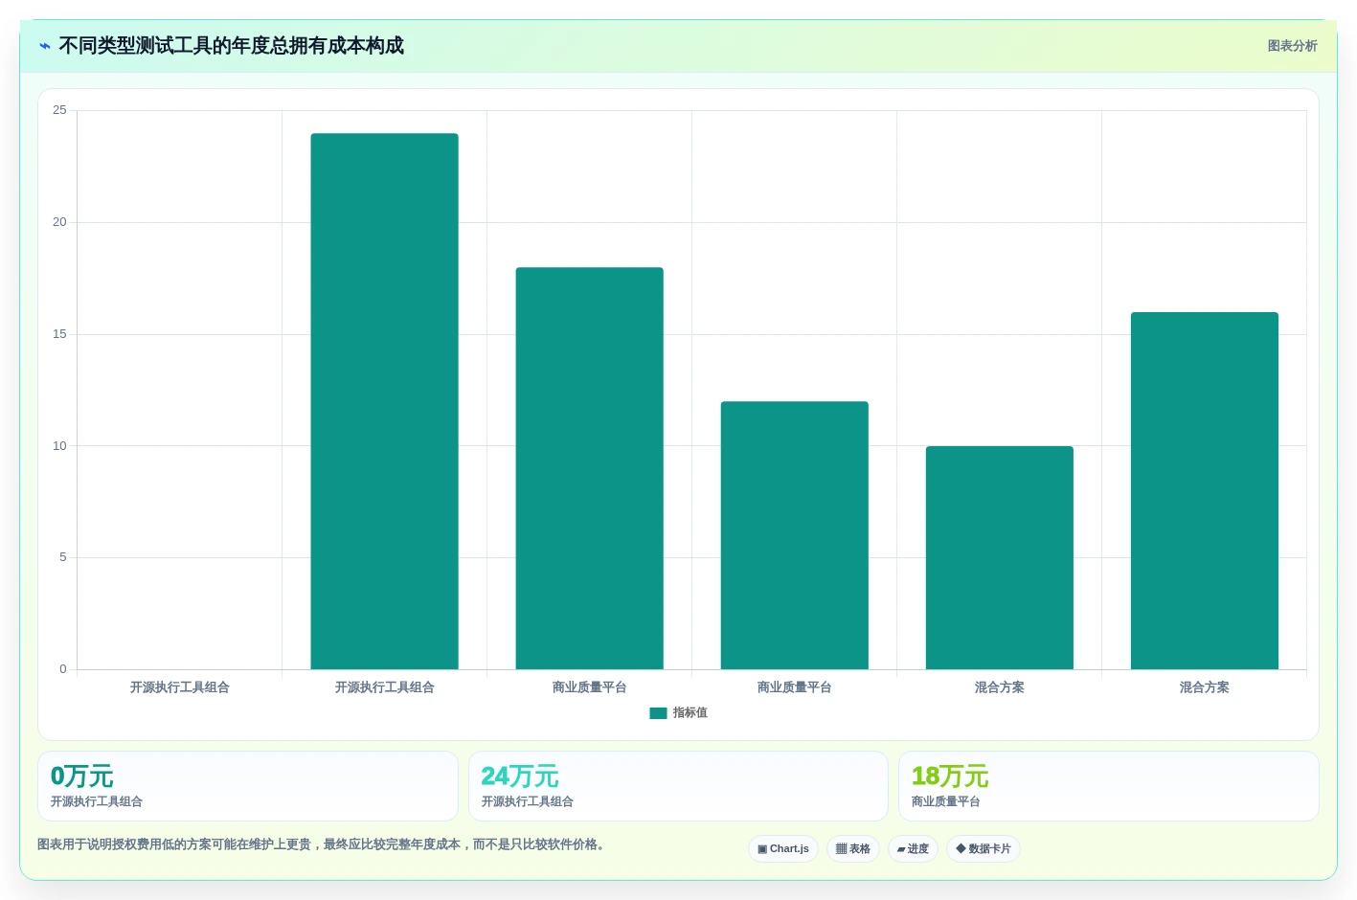Image resolution: width=1357 pixels, height=900 pixels.
Task: Click the y-axis tick label 15
Action: [60, 334]
